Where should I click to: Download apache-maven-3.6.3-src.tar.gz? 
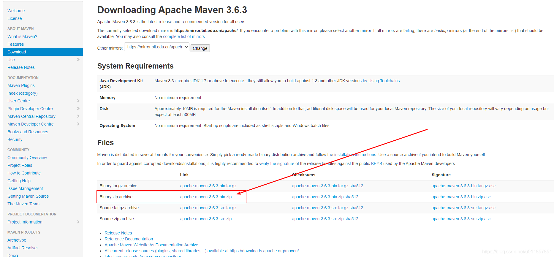pos(208,208)
